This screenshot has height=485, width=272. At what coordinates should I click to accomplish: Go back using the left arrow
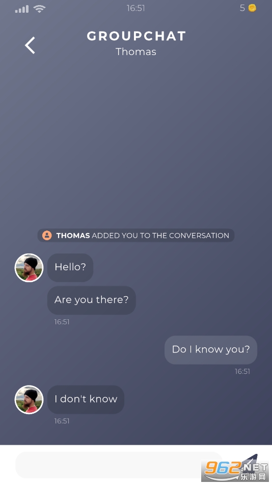point(30,45)
